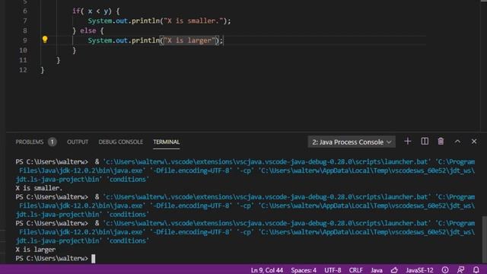Switch to the Problems tab
487x274 pixels.
(30, 142)
